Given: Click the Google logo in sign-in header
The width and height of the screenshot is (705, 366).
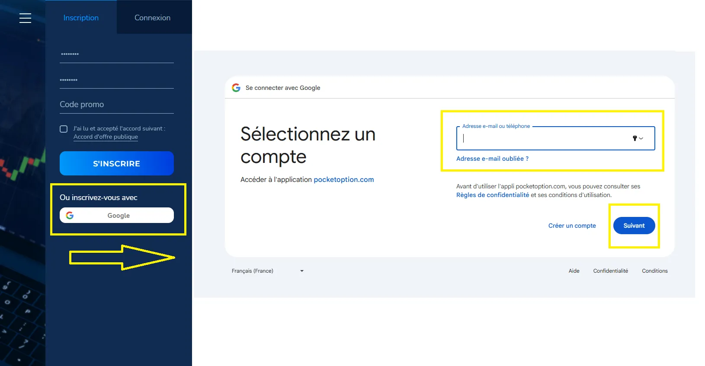Looking at the screenshot, I should pos(236,88).
